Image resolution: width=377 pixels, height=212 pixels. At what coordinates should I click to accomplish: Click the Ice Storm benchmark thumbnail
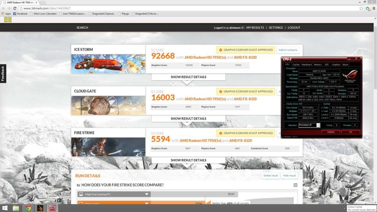click(x=108, y=64)
